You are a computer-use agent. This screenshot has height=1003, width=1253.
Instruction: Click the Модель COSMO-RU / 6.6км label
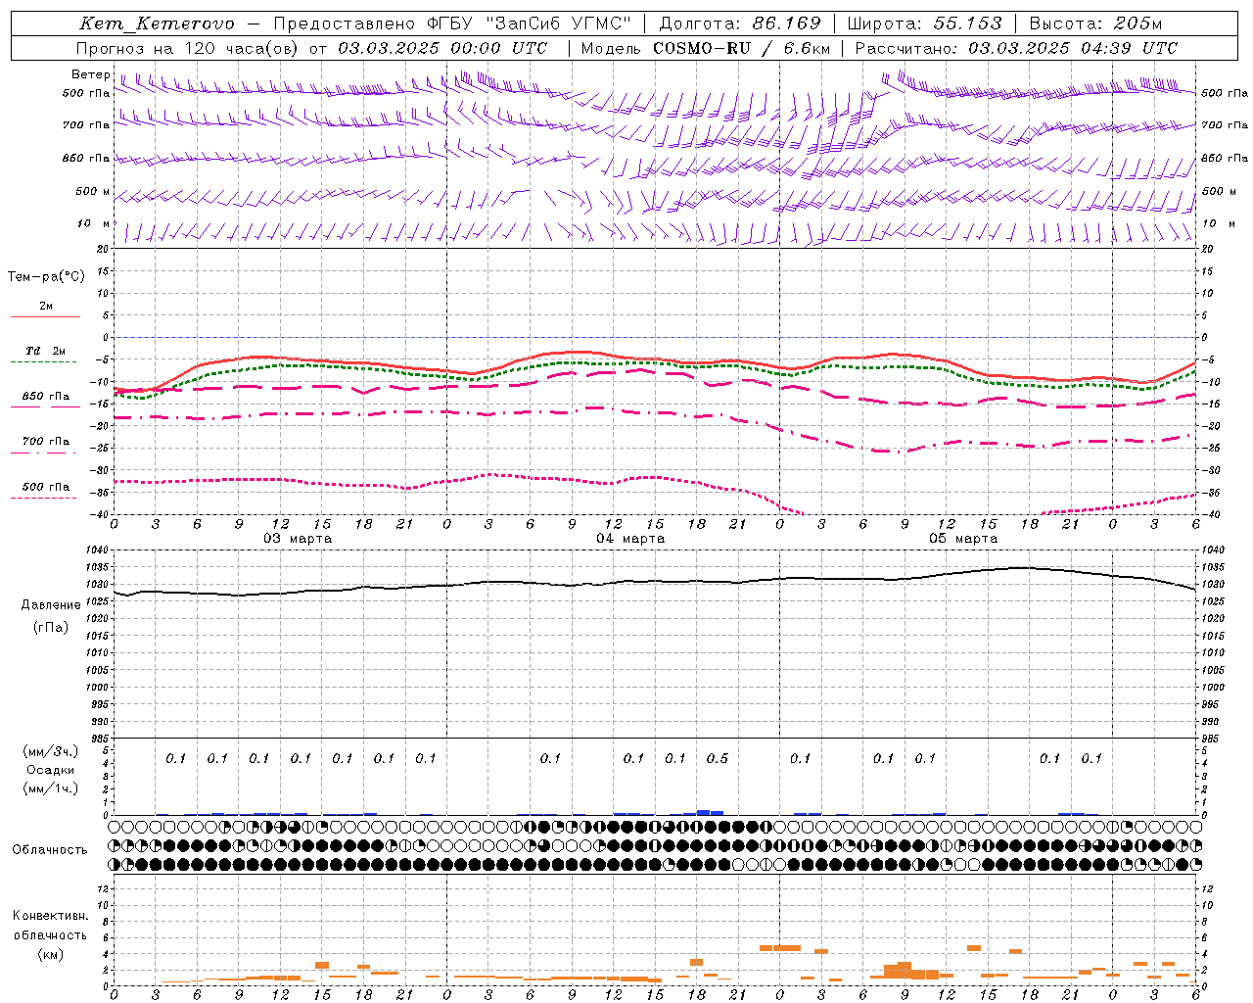pyautogui.click(x=706, y=48)
